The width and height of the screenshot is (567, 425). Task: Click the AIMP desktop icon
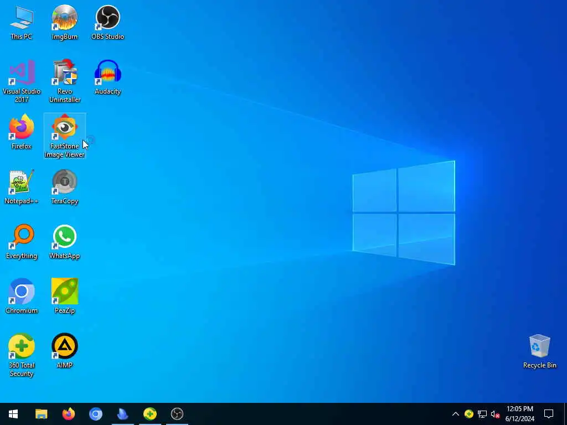coord(64,351)
